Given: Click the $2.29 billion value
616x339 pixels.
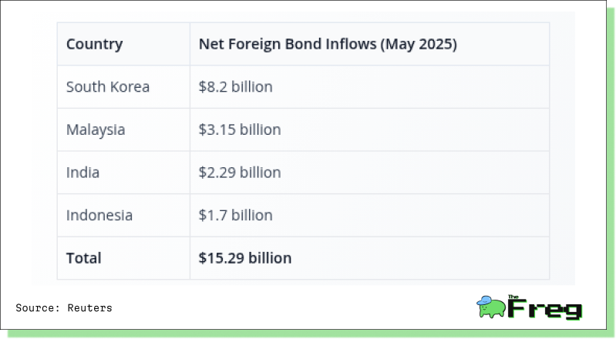Looking at the screenshot, I should tap(240, 173).
